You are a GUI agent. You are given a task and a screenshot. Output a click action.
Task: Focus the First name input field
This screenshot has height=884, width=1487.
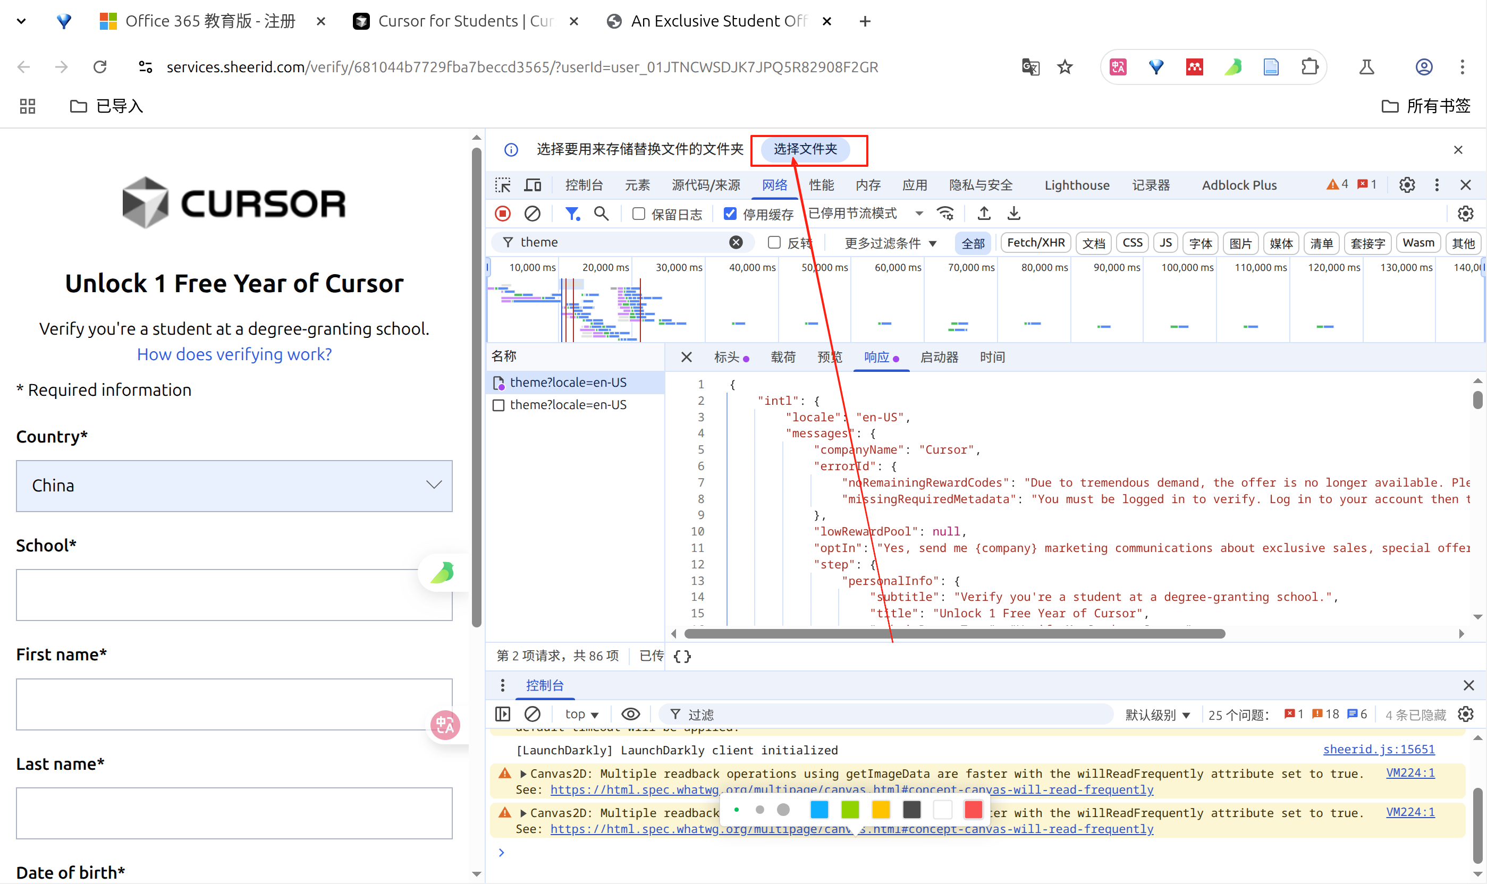click(234, 704)
